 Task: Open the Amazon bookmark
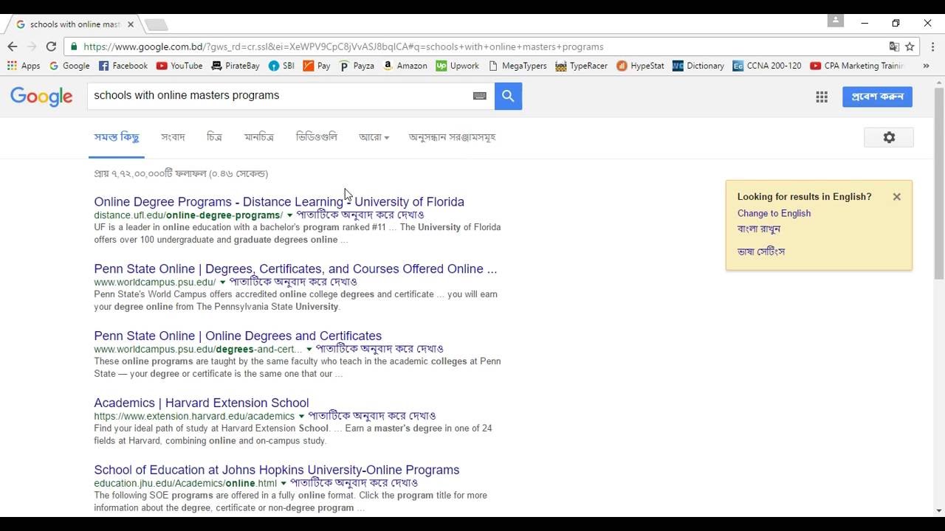tap(405, 66)
